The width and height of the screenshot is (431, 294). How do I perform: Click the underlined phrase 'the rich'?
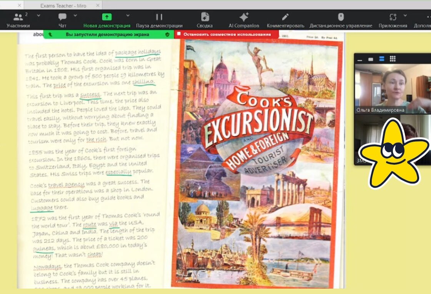(x=96, y=140)
